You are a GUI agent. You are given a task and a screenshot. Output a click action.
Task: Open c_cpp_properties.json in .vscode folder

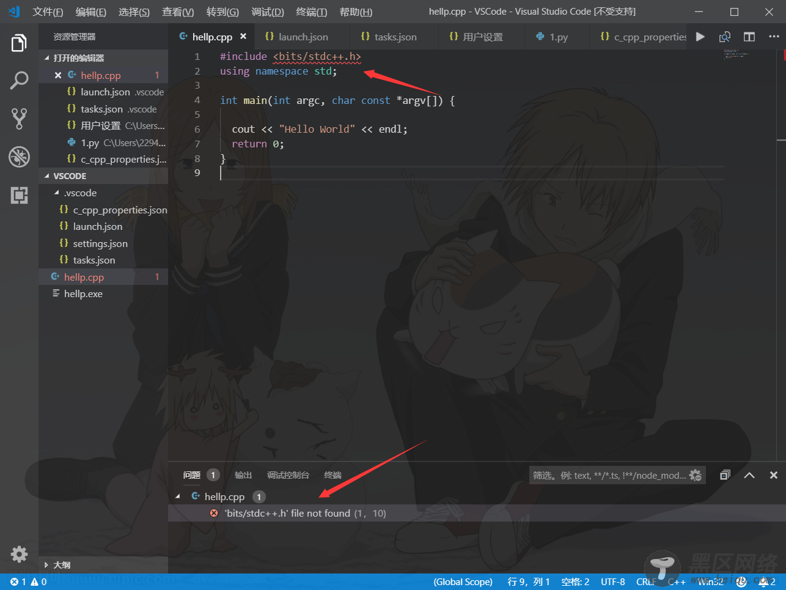[103, 210]
